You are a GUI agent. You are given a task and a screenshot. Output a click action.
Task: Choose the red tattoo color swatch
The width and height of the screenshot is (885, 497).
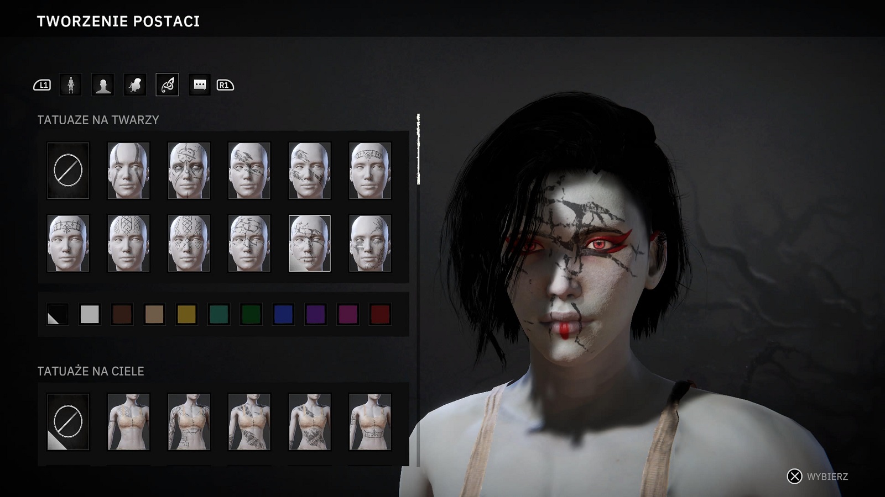[380, 314]
